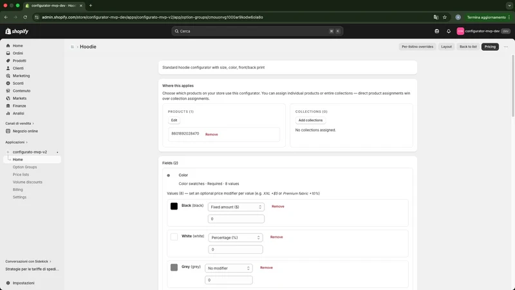The height and width of the screenshot is (290, 515).
Task: Remove product 8601892028470 link
Action: coord(212,135)
